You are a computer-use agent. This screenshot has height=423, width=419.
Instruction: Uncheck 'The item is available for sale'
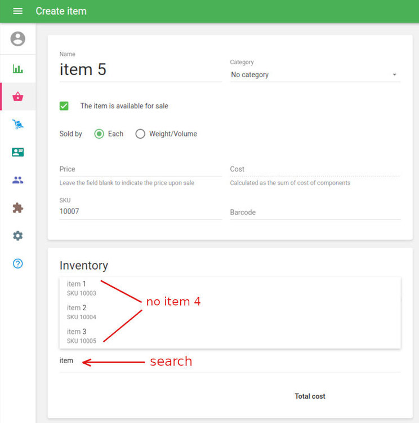64,106
